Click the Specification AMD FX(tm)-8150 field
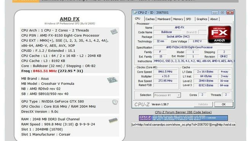251x141 pixels. click(x=192, y=48)
